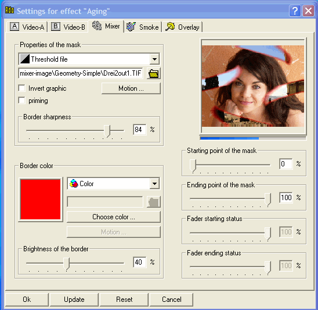This screenshot has height=310, width=318.
Task: Click the Reset button
Action: click(124, 300)
